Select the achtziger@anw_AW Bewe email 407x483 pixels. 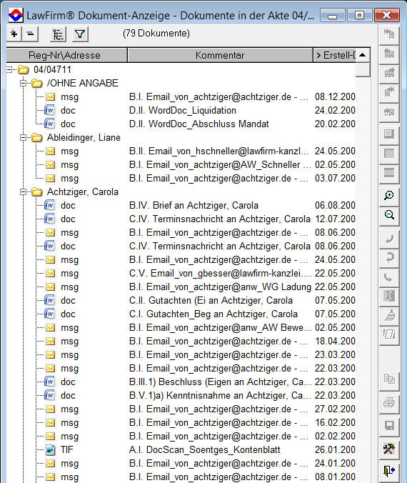220,327
